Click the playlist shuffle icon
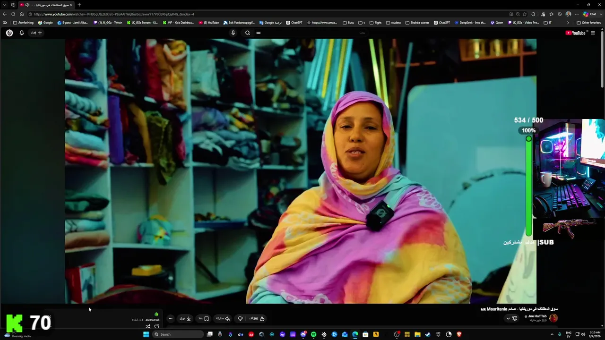The height and width of the screenshot is (340, 605). 148,326
